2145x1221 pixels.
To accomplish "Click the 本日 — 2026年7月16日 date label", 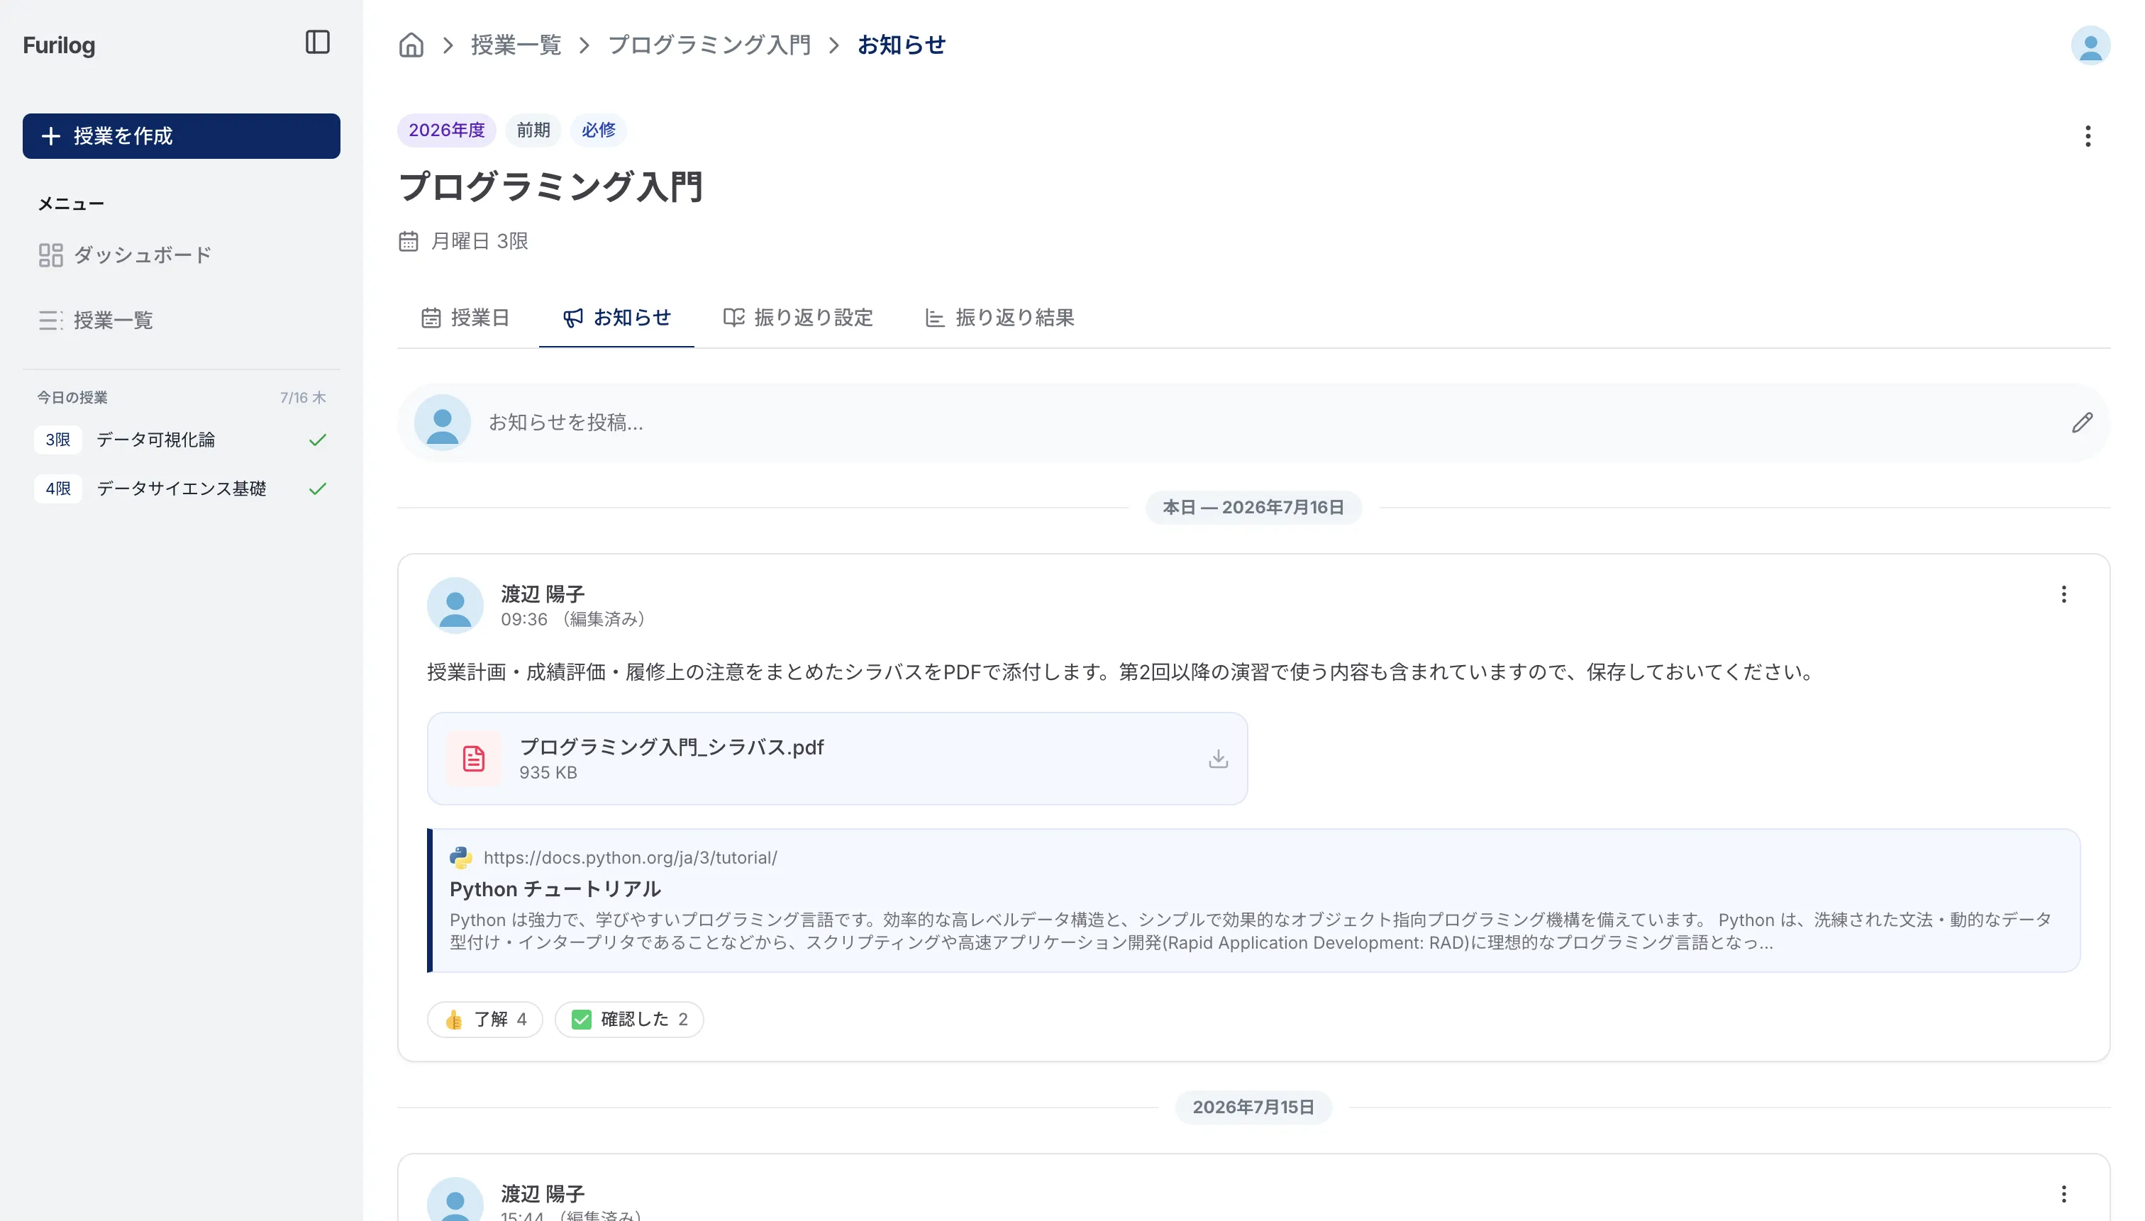I will (1253, 508).
